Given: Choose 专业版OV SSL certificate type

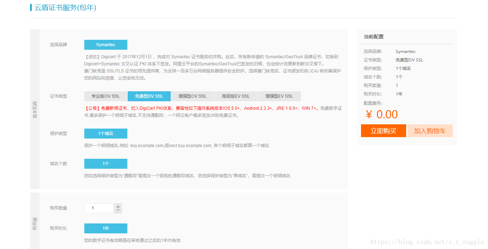Looking at the screenshot, I should [106, 96].
